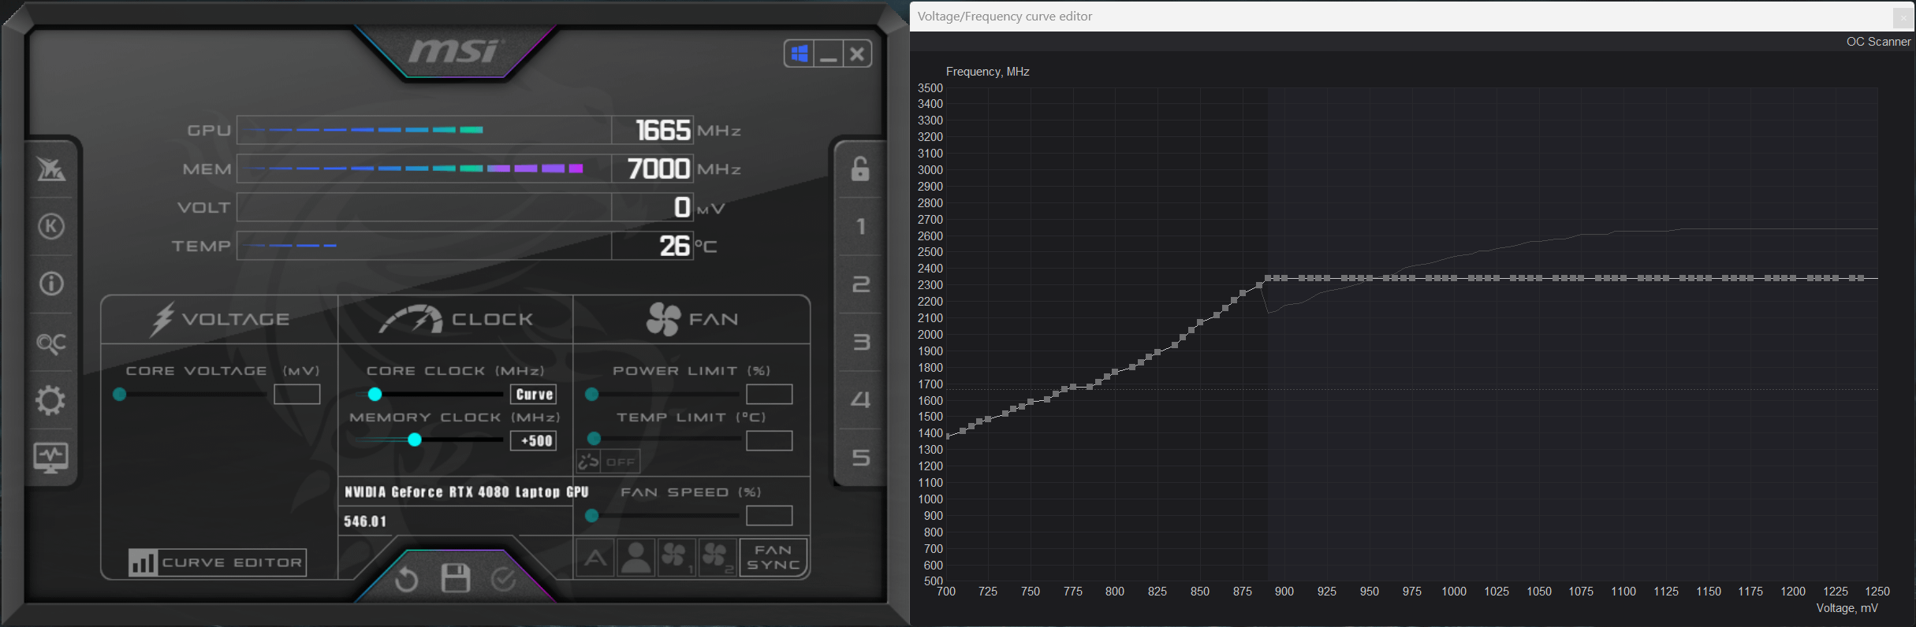Click the temp limit value field
Image resolution: width=1916 pixels, height=627 pixels.
point(770,440)
